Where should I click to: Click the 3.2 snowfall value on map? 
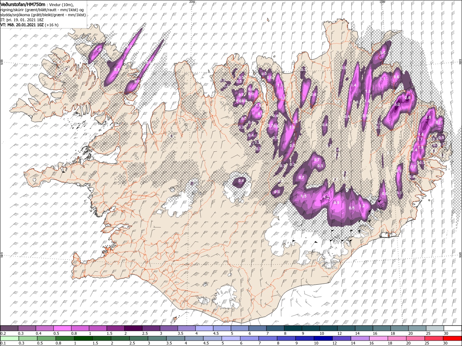point(397,104)
